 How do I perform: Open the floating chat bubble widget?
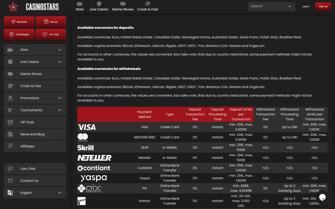click(x=323, y=197)
